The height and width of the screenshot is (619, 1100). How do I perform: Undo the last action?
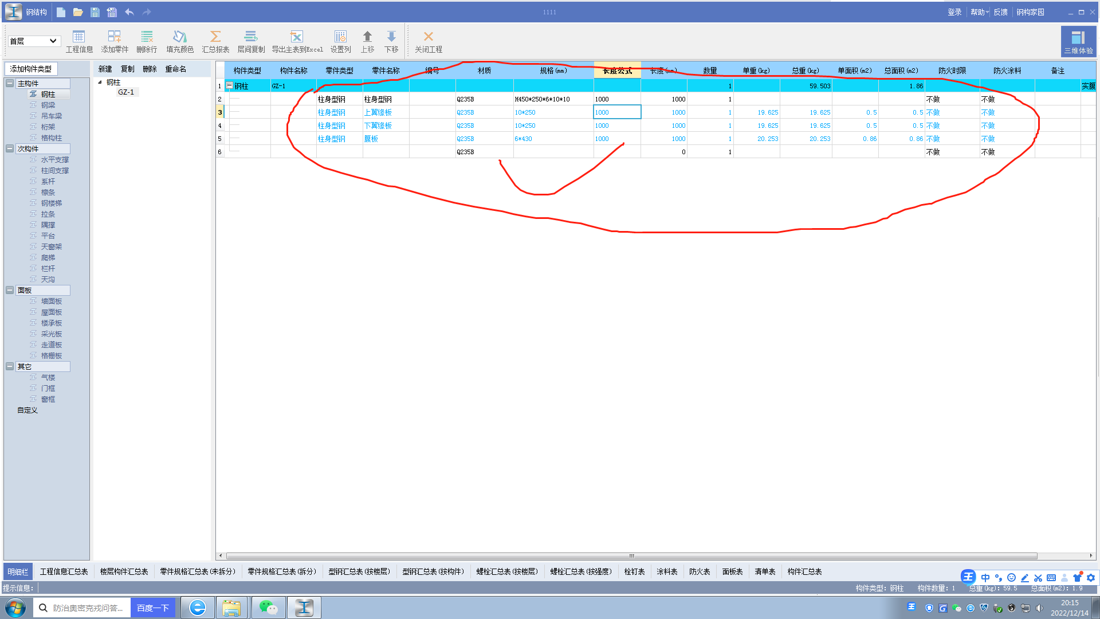tap(129, 12)
